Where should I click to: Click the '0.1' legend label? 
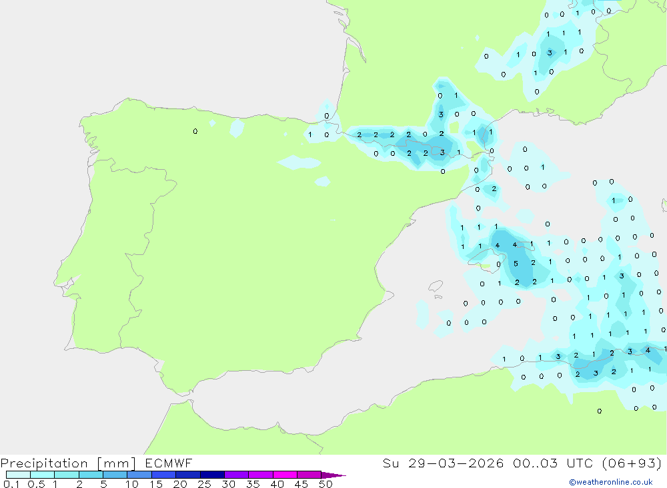[11, 484]
